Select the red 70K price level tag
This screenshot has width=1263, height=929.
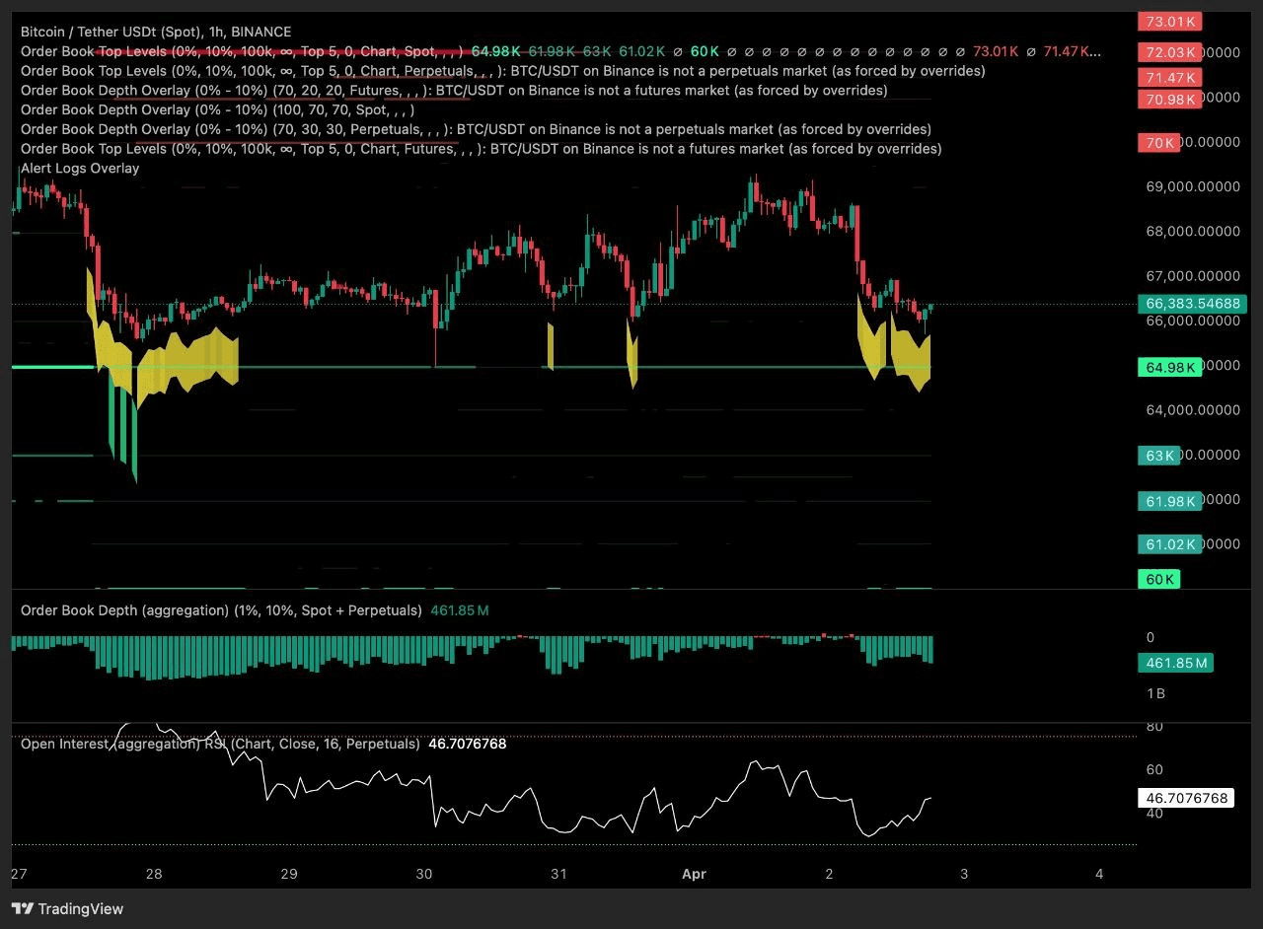pyautogui.click(x=1156, y=143)
